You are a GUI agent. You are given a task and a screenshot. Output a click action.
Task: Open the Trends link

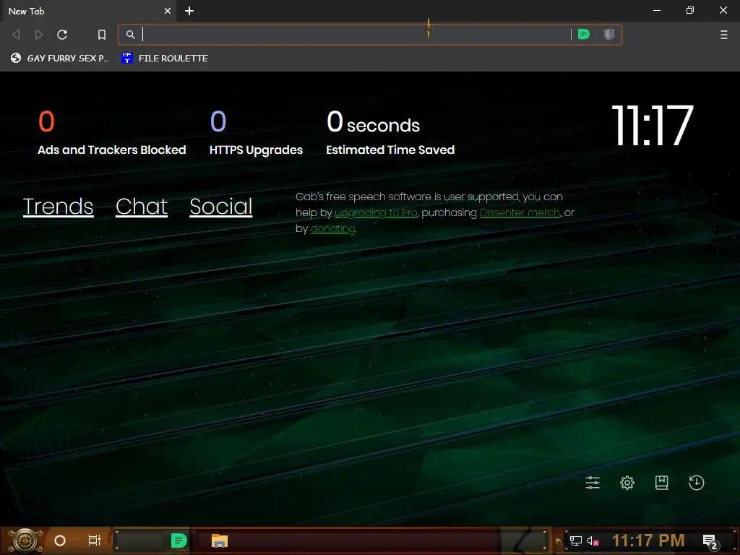click(59, 207)
